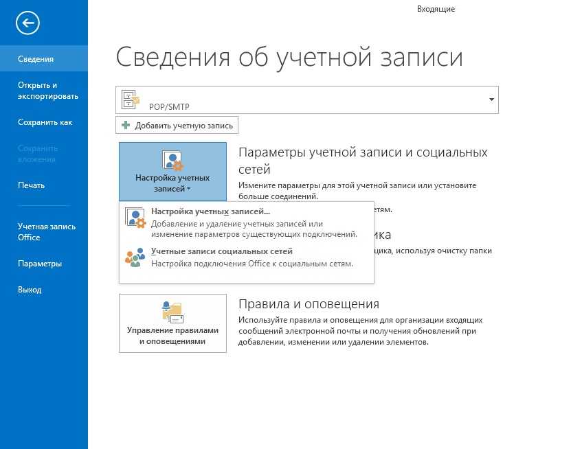This screenshot has width=582, height=449.
Task: Expand the account selector dropdown arrow
Action: (x=491, y=100)
